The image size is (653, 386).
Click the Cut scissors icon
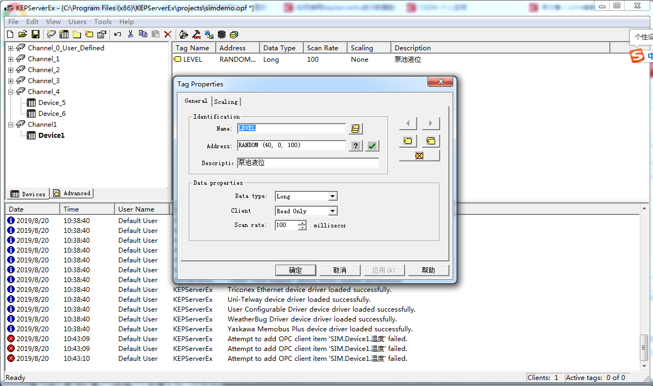130,34
